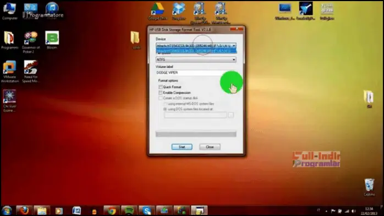Open Skype from the taskbar

[x=147, y=210]
